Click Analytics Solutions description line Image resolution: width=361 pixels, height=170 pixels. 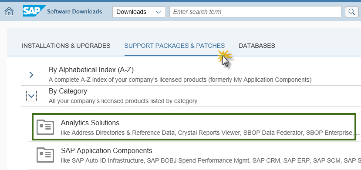click(x=210, y=133)
